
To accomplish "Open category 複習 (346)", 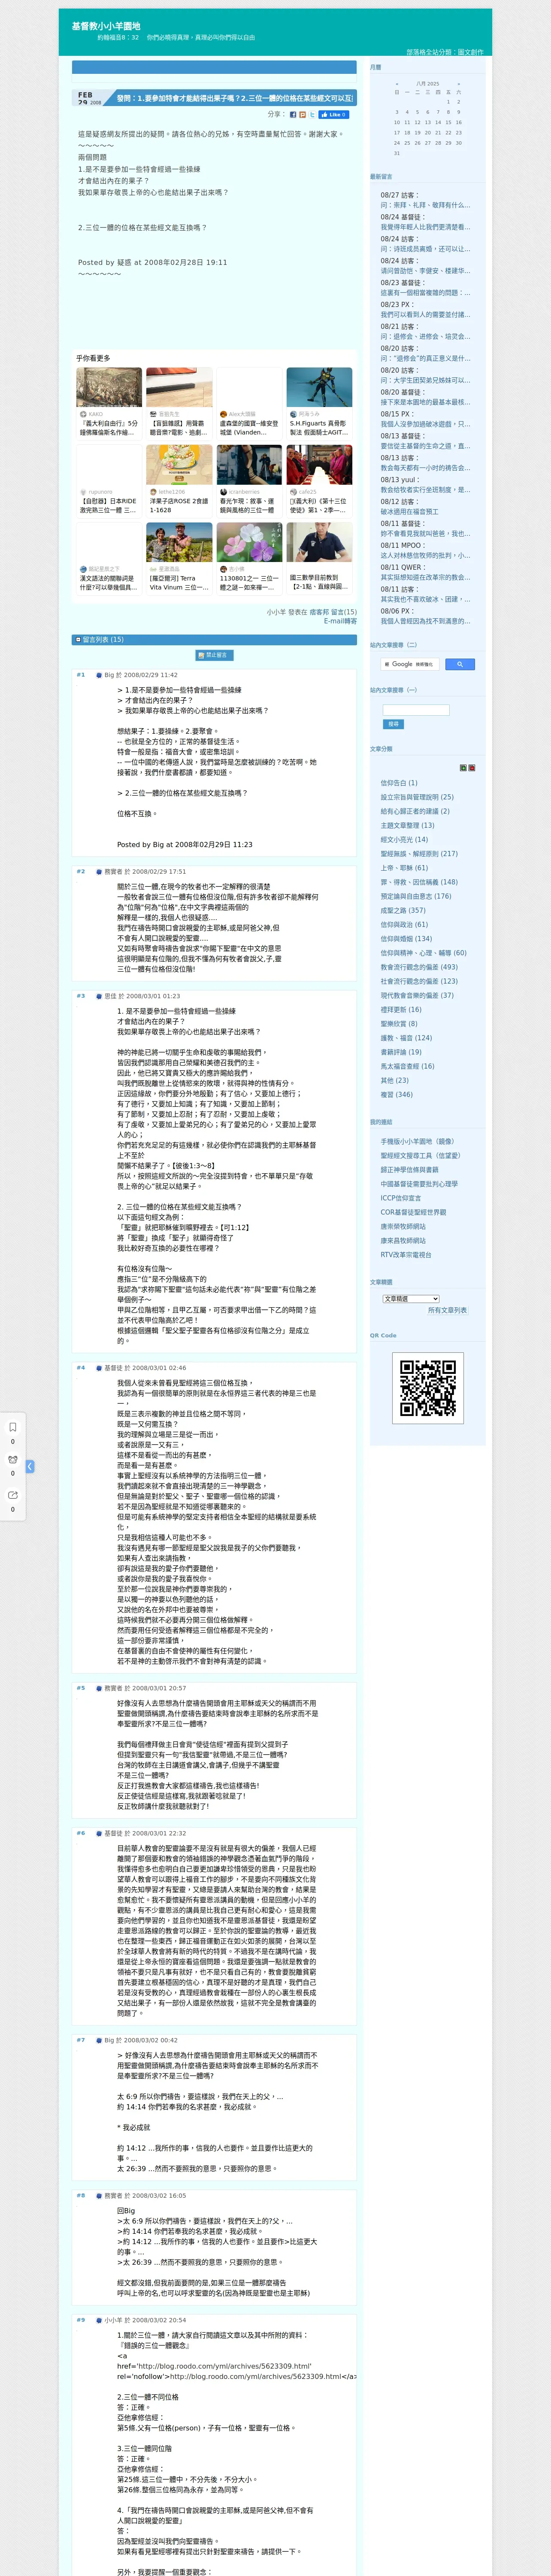I will pos(397,1095).
